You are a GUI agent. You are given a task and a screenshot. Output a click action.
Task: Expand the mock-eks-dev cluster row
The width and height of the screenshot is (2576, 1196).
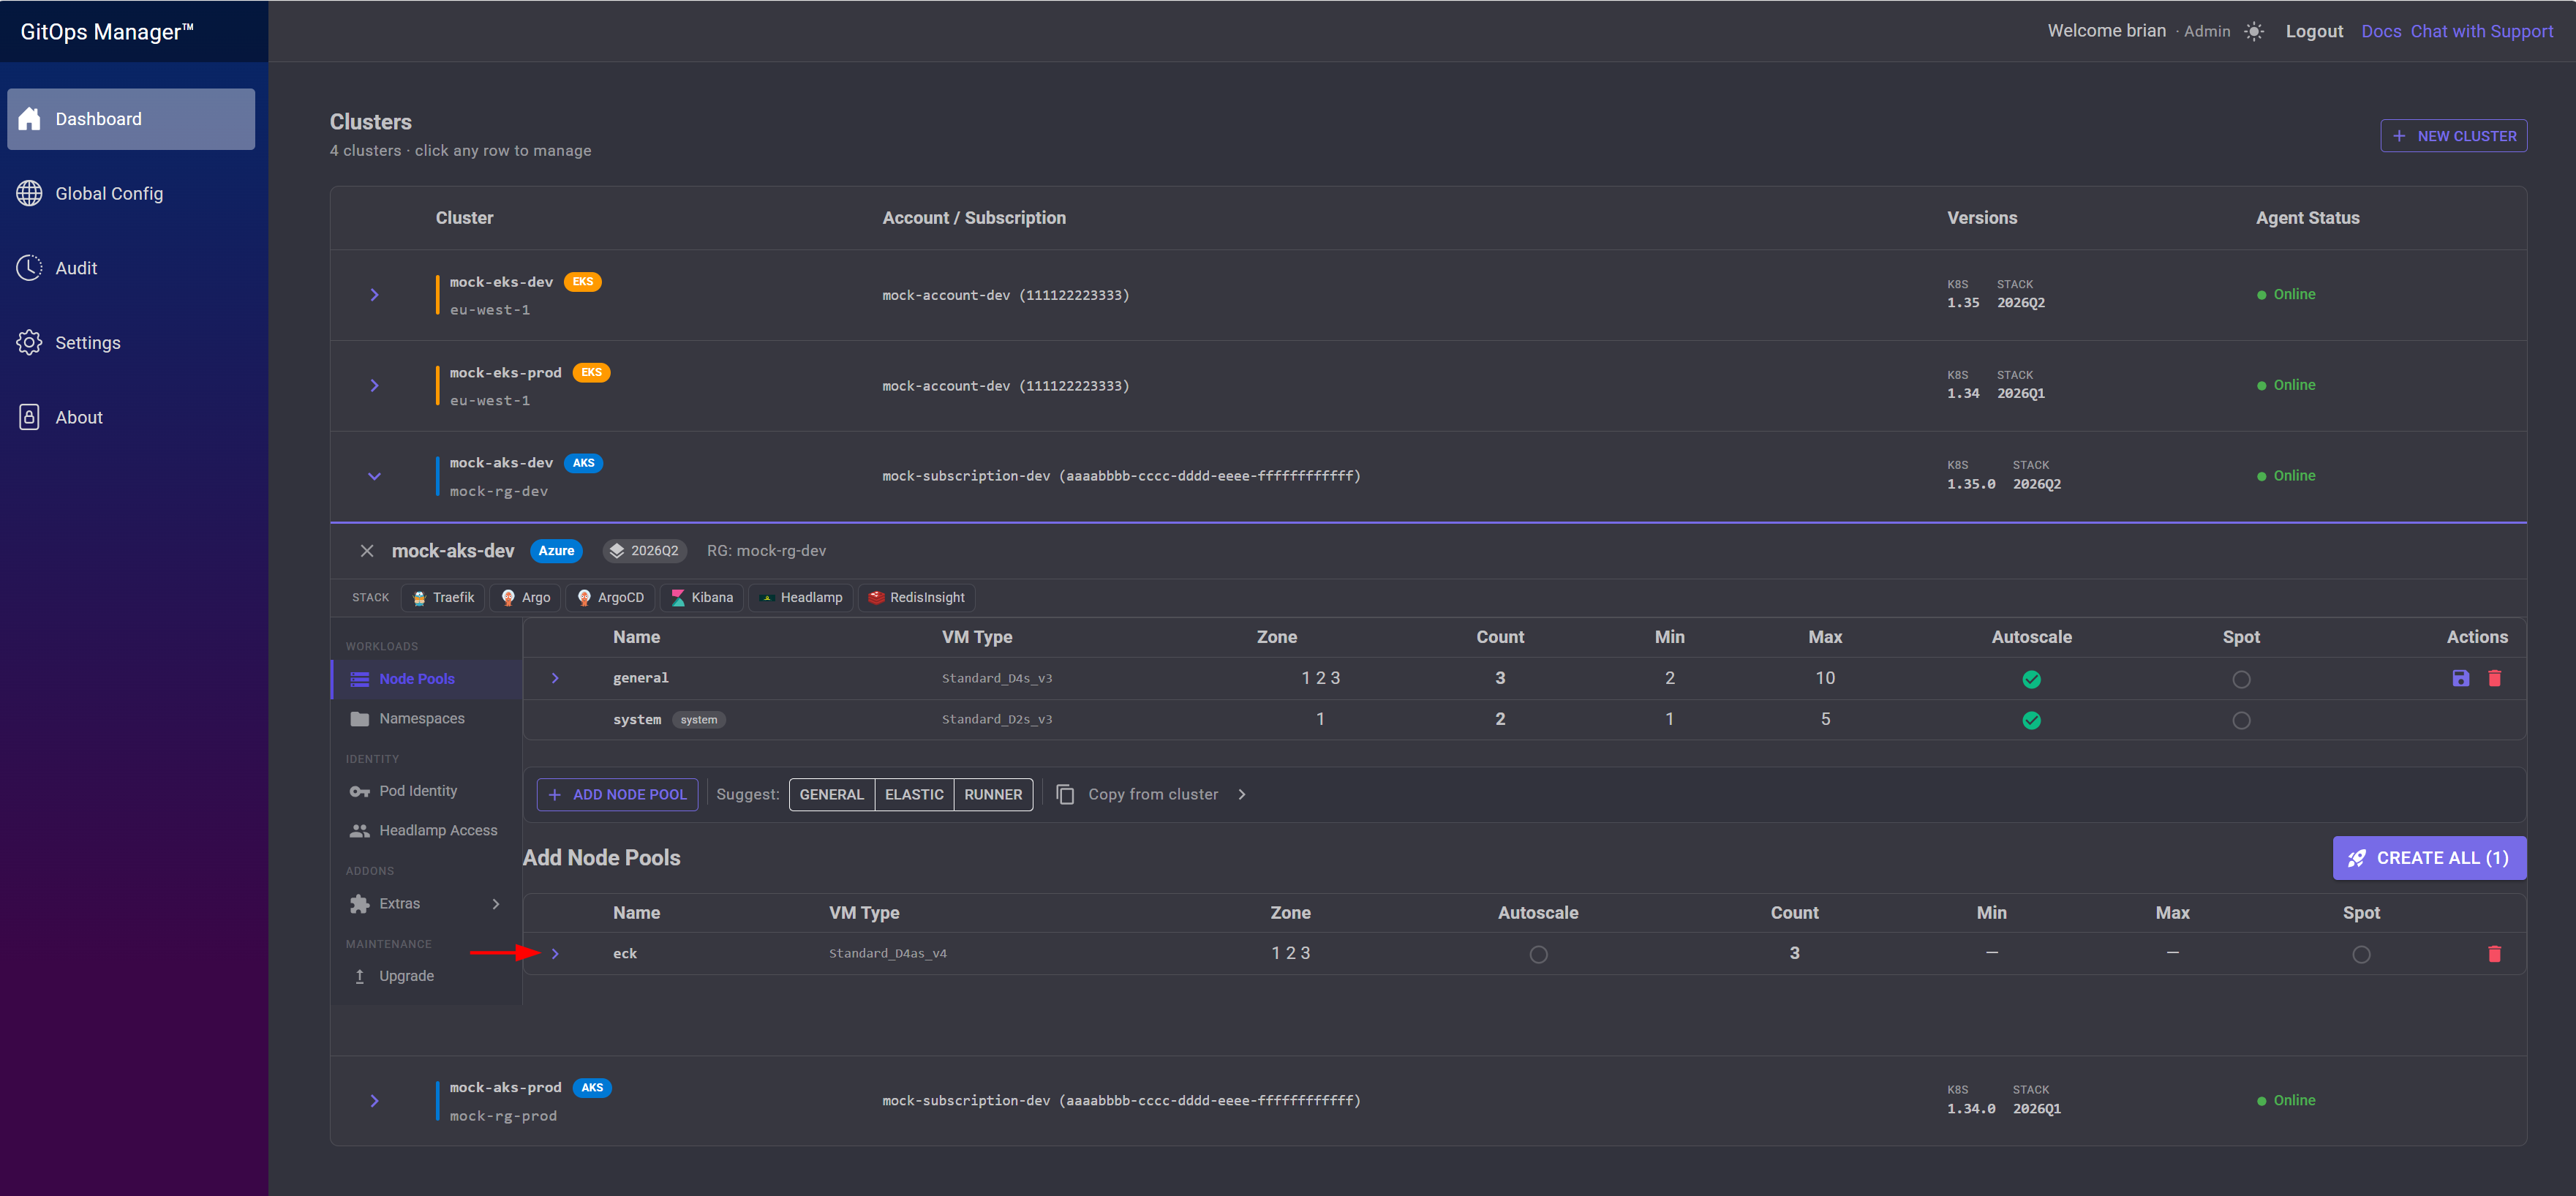pos(375,295)
